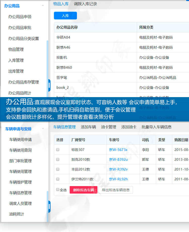Screen dimensions: 189x232
Task: Open 车辆信息管理 in the sidebar list
Action: coord(20,193)
